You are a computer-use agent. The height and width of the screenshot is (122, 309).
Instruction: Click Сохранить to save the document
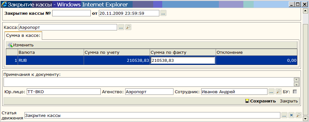(260, 101)
